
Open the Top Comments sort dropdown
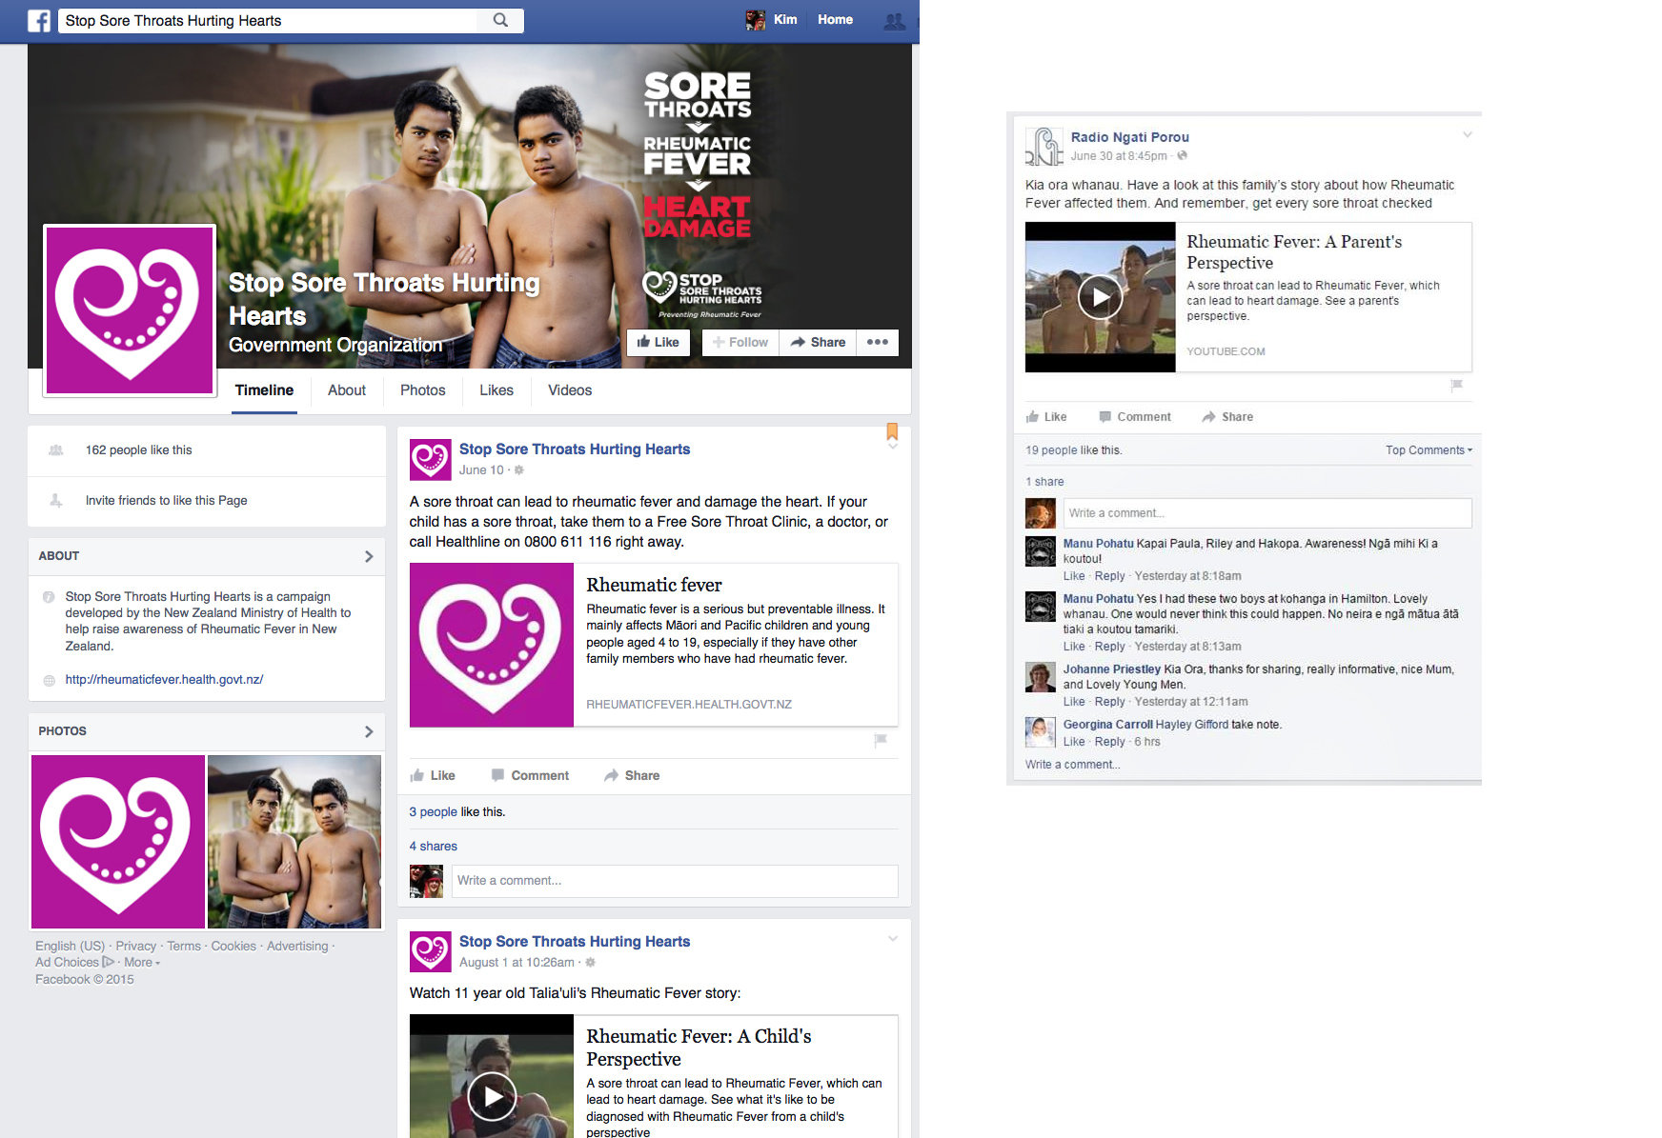coord(1429,450)
